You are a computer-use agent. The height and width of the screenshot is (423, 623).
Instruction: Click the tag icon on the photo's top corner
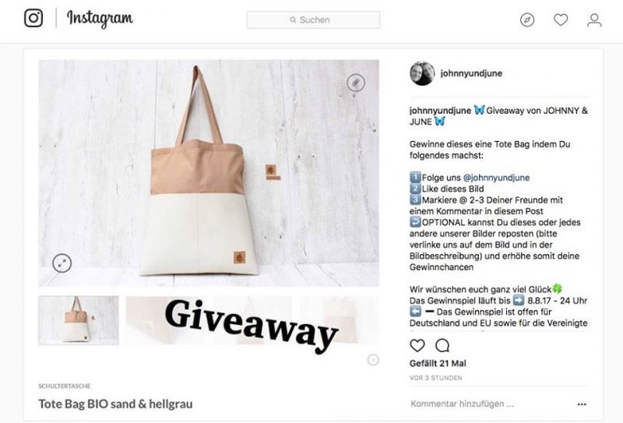point(356,83)
